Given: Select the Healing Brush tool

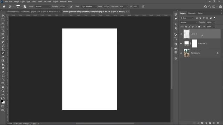Looking at the screenshot, I should (x=3, y=42).
